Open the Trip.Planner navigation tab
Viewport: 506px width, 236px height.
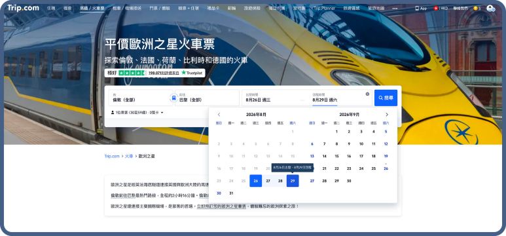tap(324, 9)
